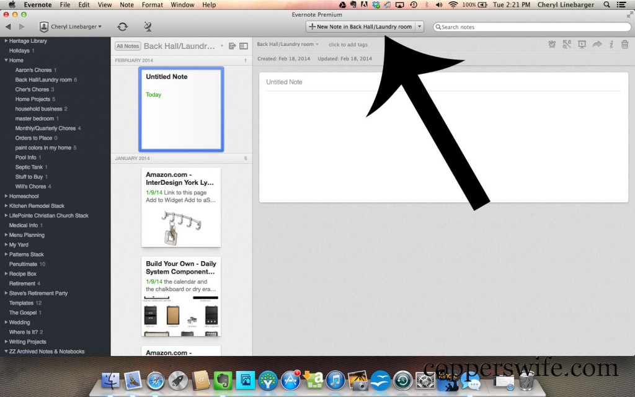Screen dimensions: 635x397
Task: Delete the note with the trash icon
Action: pyautogui.click(x=625, y=45)
